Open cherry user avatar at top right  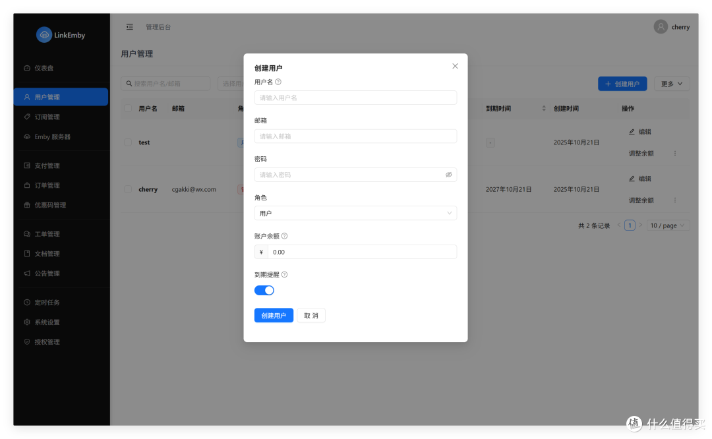[x=660, y=27]
